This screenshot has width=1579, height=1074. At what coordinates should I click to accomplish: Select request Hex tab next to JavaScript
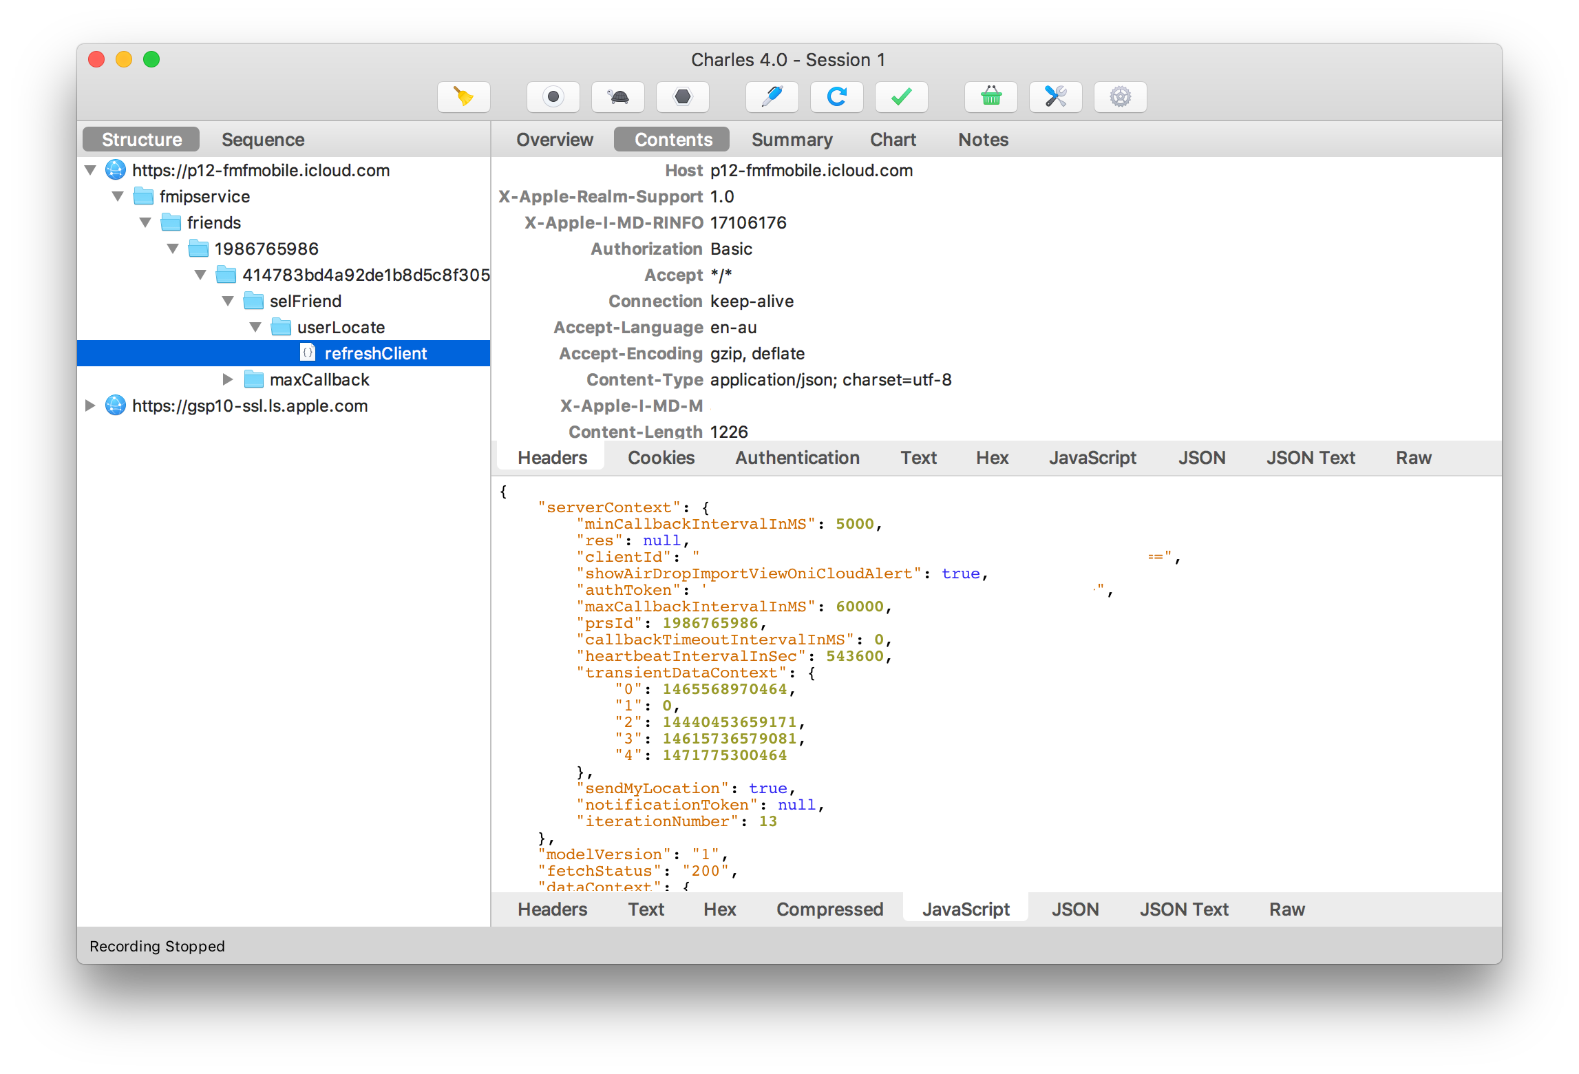992,458
